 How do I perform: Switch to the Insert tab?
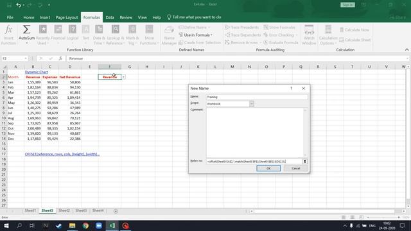pyautogui.click(x=45, y=17)
